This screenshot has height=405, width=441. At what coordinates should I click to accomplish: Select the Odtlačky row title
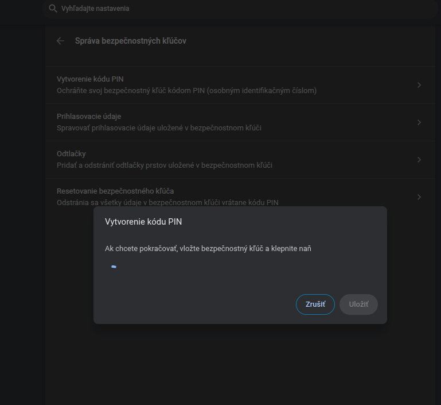(x=71, y=154)
